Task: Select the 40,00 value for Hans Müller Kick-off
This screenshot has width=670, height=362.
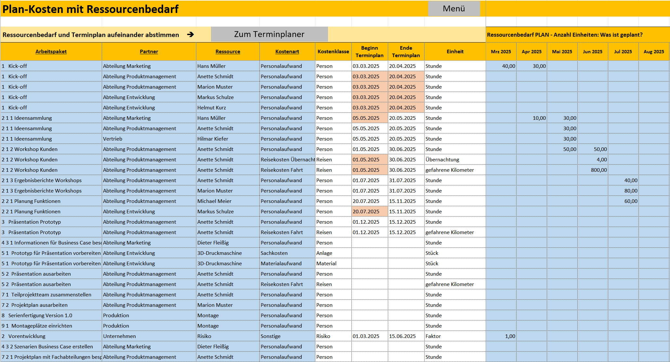Action: pyautogui.click(x=501, y=66)
